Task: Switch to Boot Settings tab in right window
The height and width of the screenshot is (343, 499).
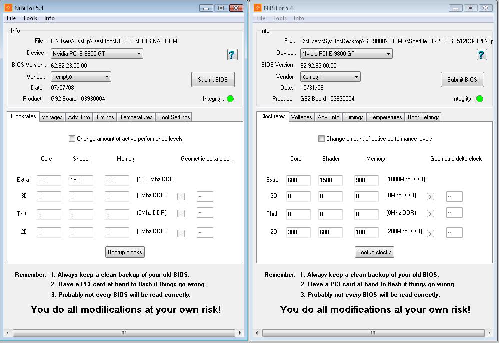Action: point(423,117)
